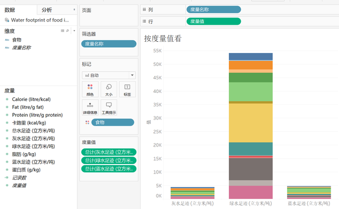Screen dimensions: 339x209
Task: Switch to the 分析 tab
Action: tap(47, 10)
